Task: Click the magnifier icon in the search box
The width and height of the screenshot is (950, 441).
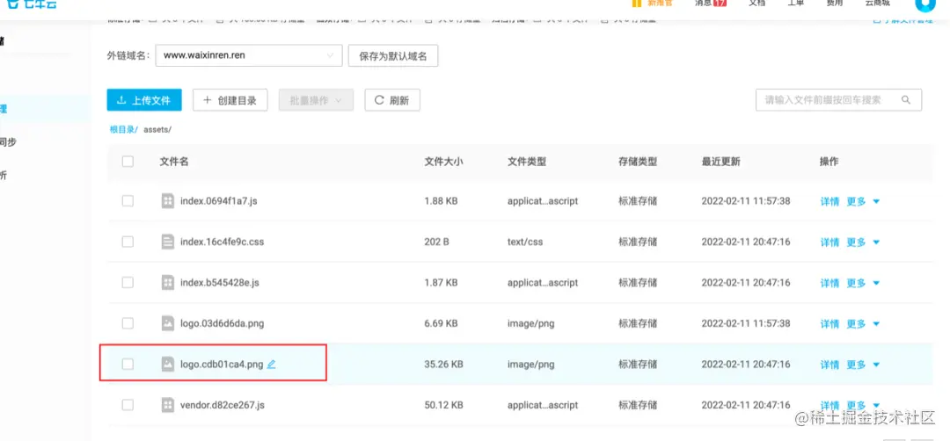Action: click(x=906, y=100)
